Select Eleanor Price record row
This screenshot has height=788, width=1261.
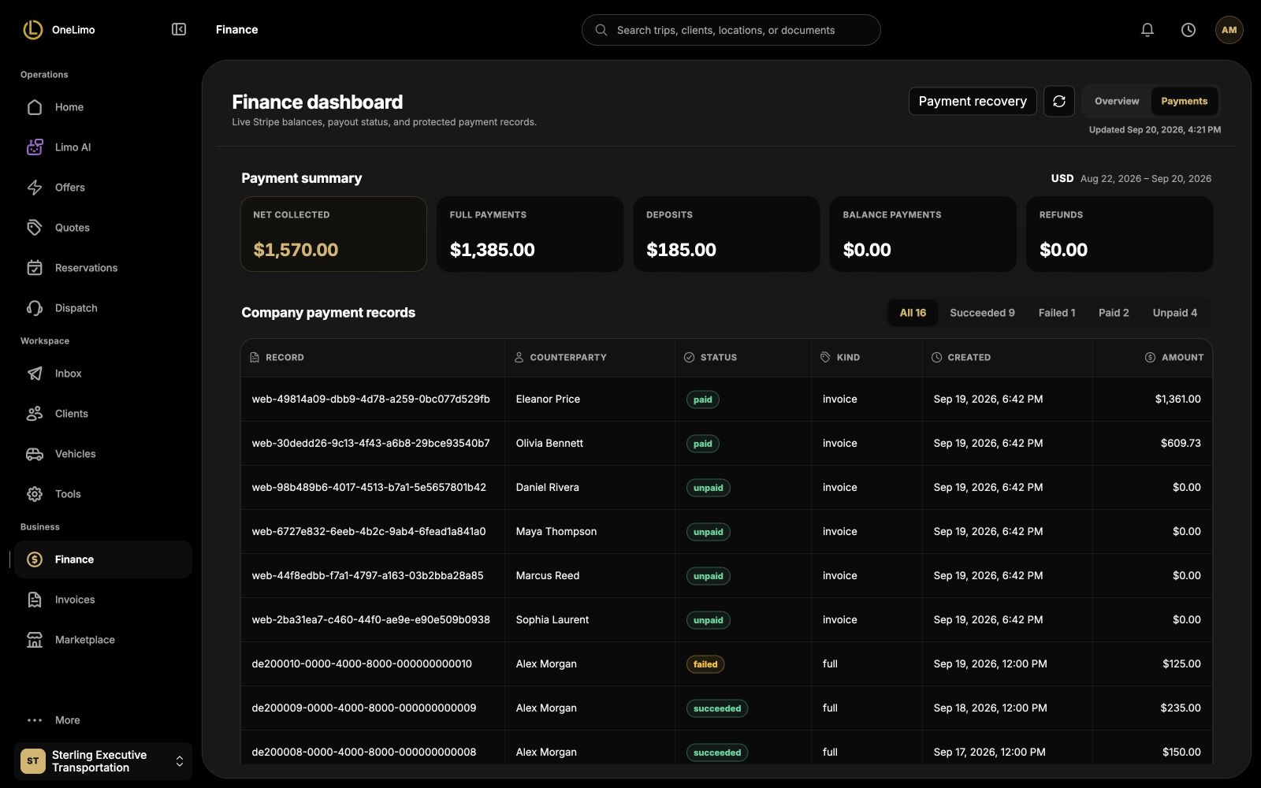[726, 400]
